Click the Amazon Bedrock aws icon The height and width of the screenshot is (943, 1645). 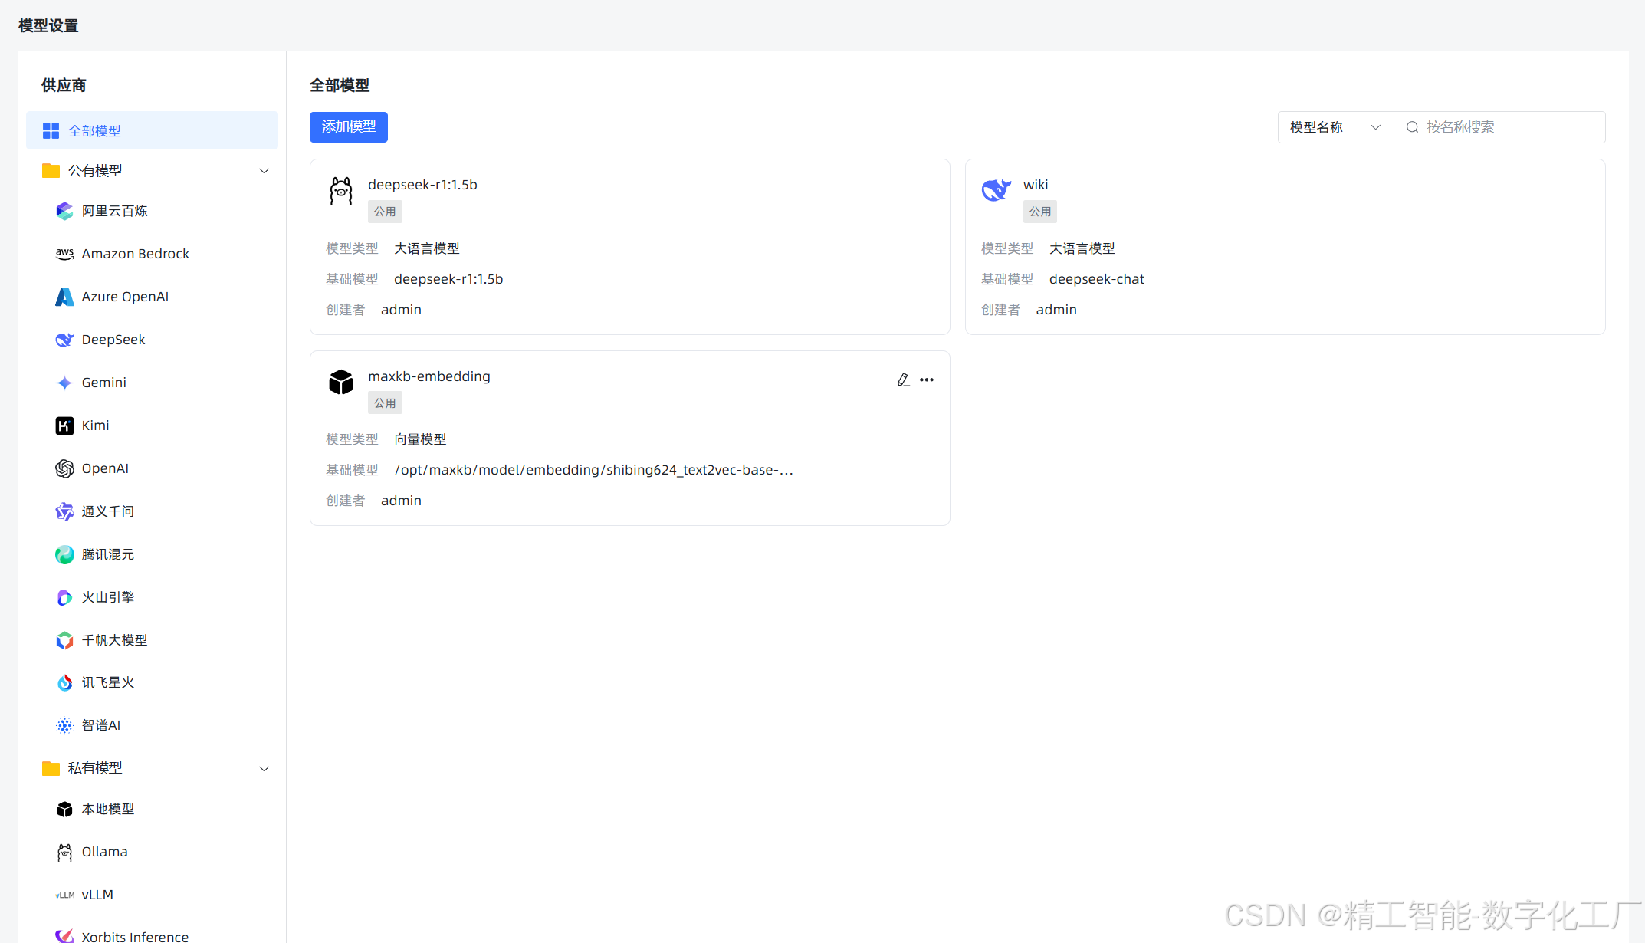(64, 254)
